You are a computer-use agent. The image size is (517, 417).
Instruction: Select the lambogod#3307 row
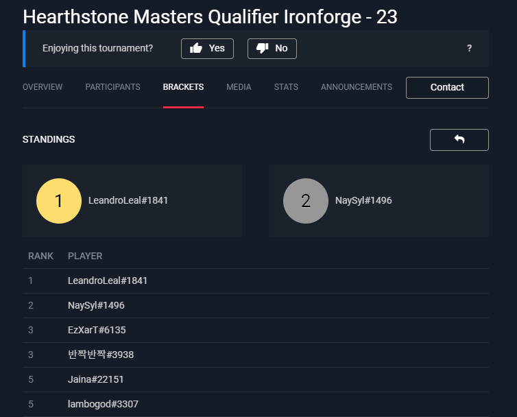(256, 405)
